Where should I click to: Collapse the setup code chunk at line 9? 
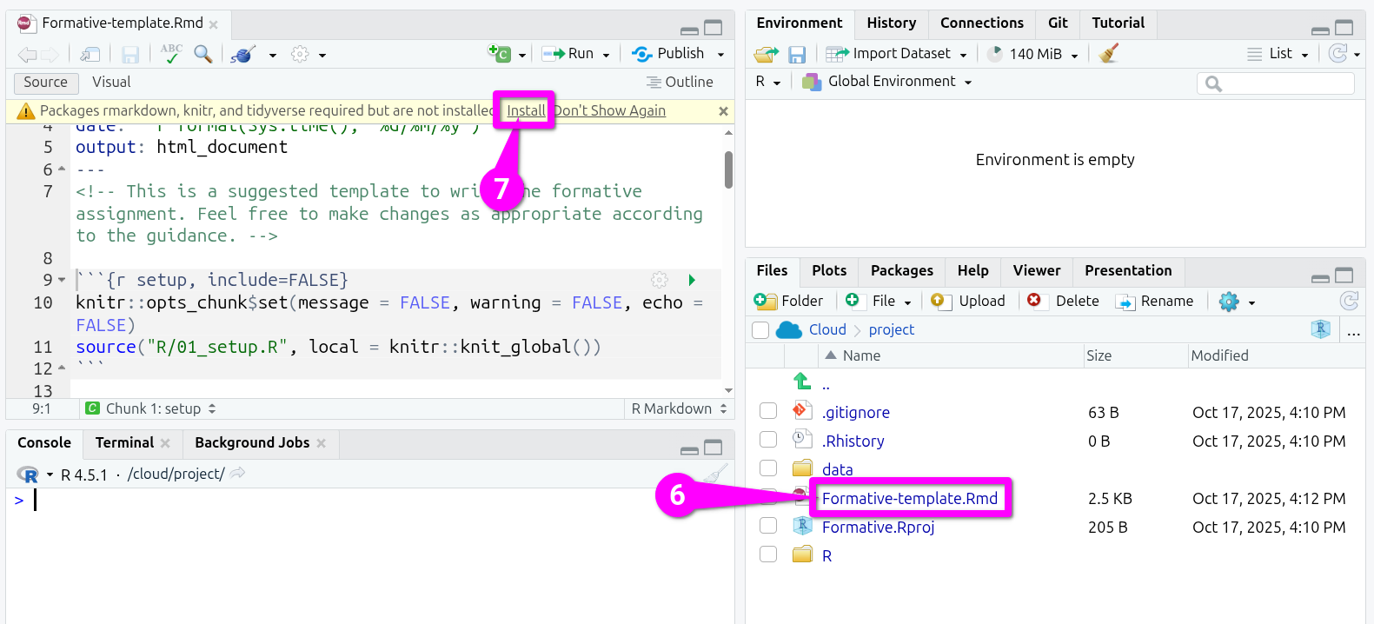62,280
